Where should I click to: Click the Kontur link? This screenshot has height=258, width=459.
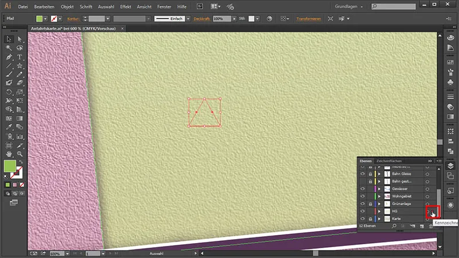click(x=73, y=19)
